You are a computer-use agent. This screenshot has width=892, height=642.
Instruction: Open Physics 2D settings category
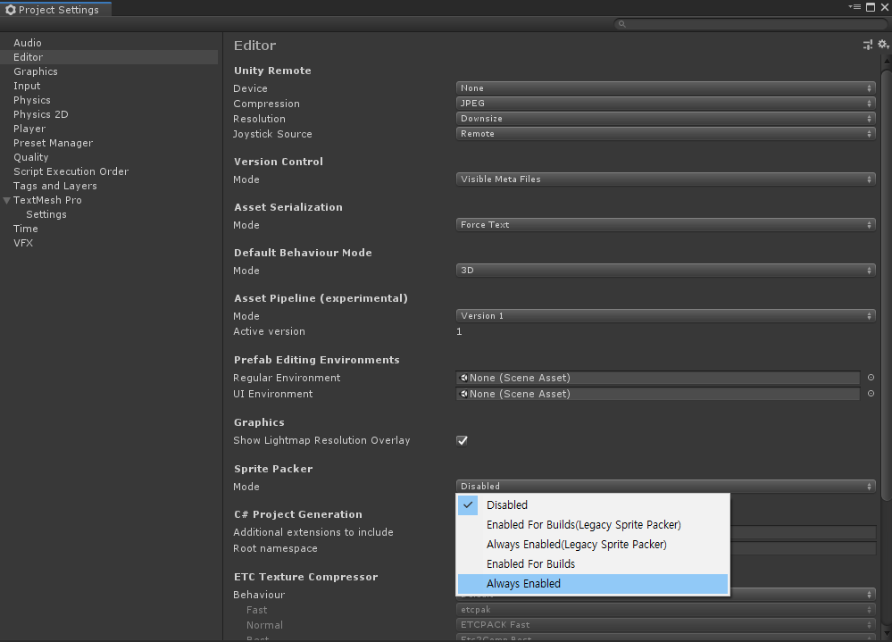click(109, 114)
